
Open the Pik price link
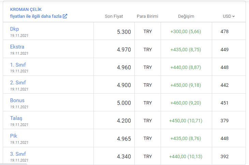[x=14, y=136]
